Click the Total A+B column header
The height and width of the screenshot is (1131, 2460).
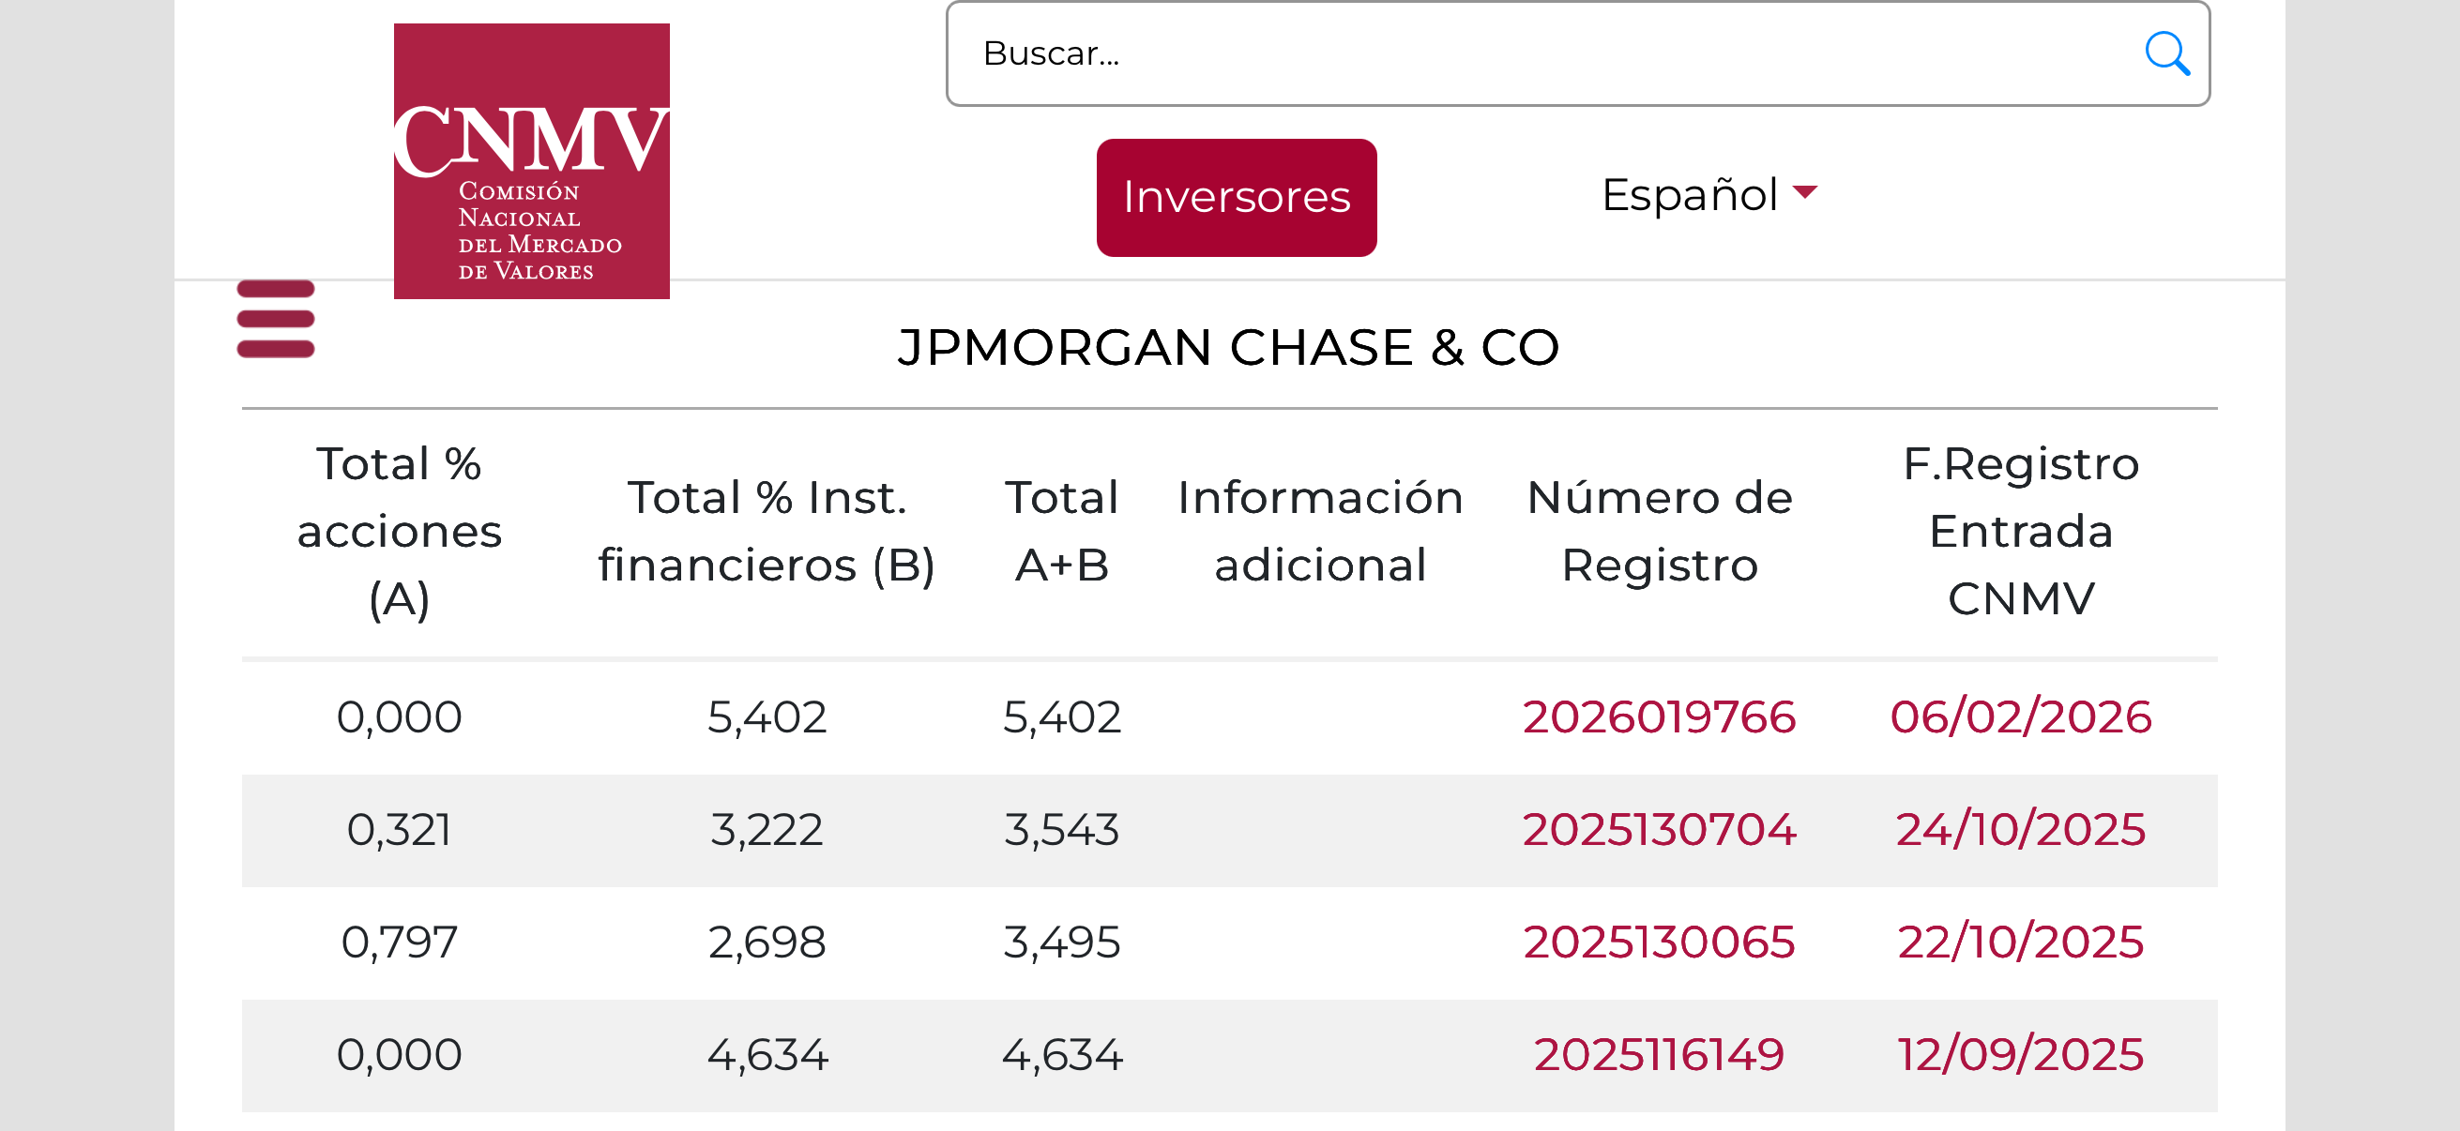click(x=1061, y=531)
